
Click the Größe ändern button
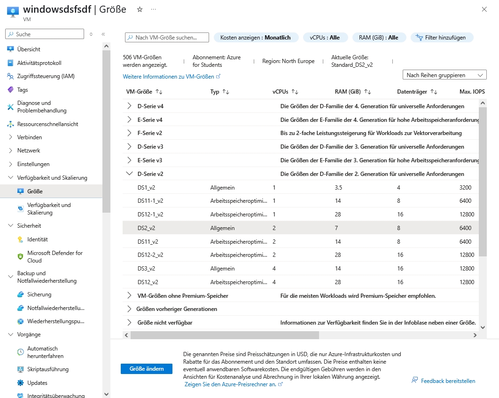pyautogui.click(x=146, y=369)
